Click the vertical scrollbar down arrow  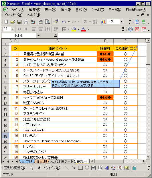point(148,157)
